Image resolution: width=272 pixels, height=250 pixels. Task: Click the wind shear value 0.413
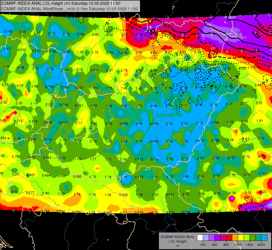click(x=200, y=141)
